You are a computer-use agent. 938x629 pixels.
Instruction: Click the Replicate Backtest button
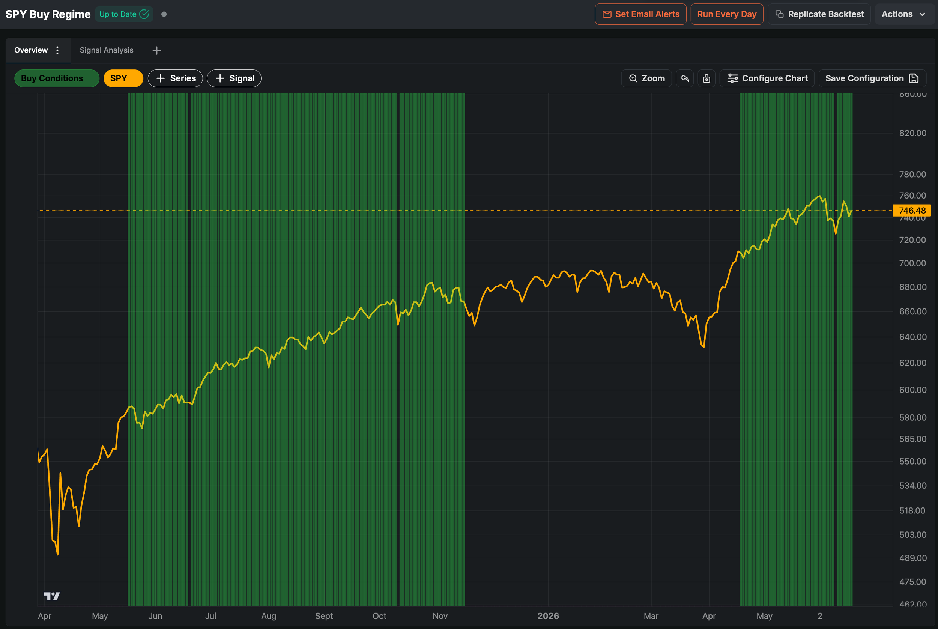pyautogui.click(x=819, y=14)
